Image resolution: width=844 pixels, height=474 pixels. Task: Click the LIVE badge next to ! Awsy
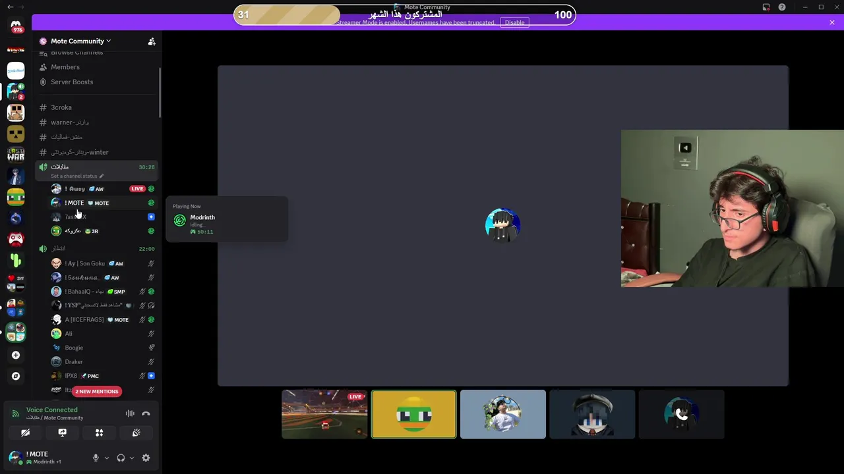pyautogui.click(x=137, y=189)
